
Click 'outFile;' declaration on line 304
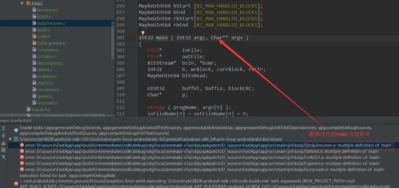point(193,57)
